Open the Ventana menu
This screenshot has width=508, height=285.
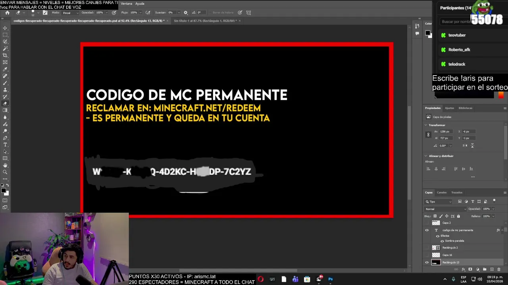(x=126, y=4)
